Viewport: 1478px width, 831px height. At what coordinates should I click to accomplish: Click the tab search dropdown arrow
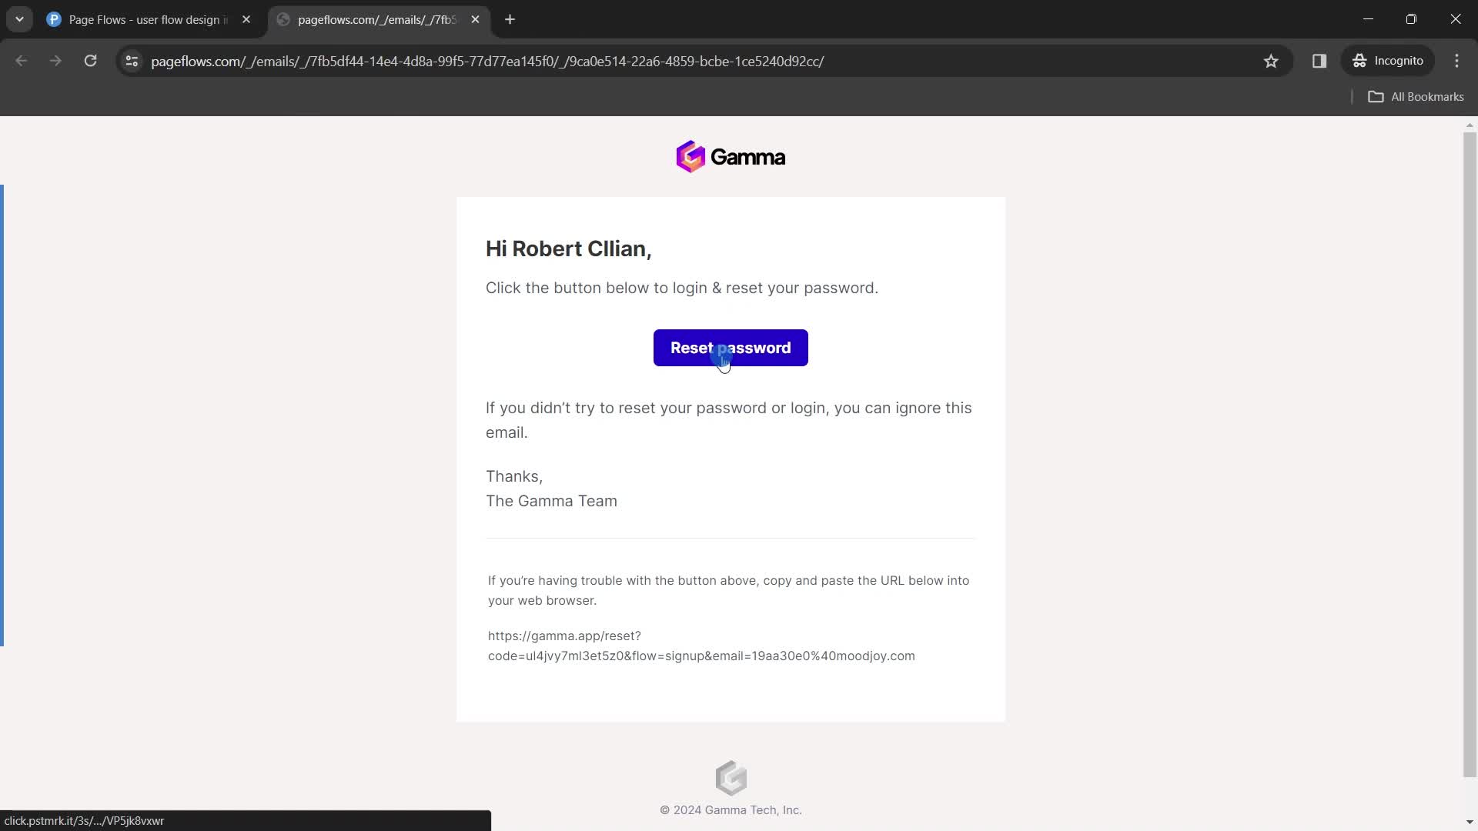[x=18, y=19]
